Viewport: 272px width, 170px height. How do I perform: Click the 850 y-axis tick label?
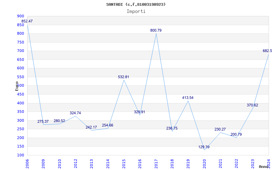point(20,25)
